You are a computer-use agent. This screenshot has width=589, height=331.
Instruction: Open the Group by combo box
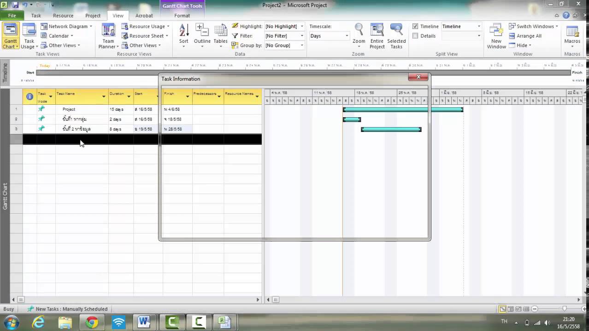point(284,46)
